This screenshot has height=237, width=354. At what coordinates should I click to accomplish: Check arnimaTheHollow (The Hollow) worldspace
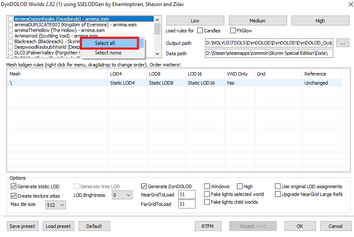pyautogui.click(x=10, y=30)
